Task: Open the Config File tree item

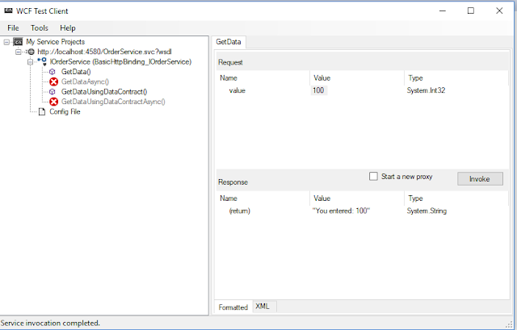Action: coord(65,112)
